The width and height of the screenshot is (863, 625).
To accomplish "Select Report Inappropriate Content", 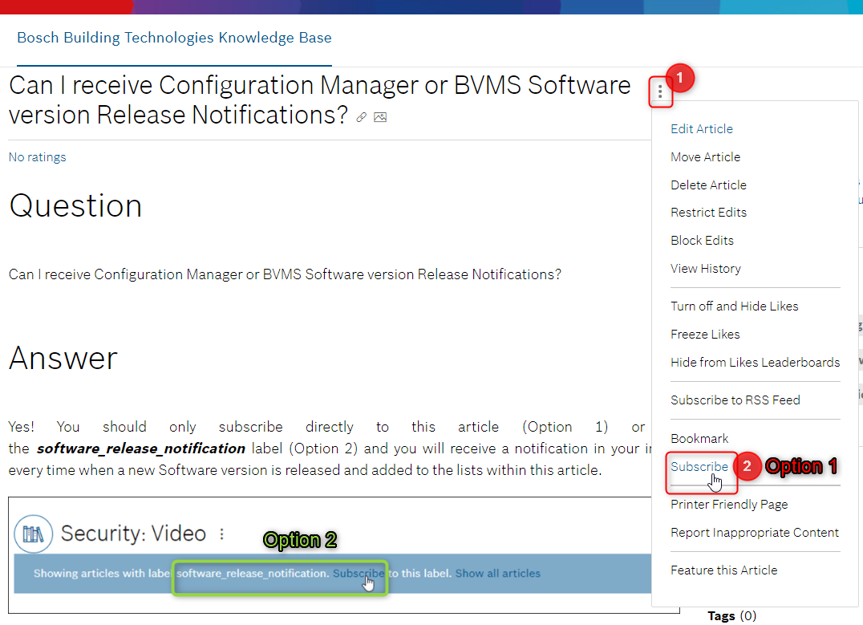I will point(754,532).
